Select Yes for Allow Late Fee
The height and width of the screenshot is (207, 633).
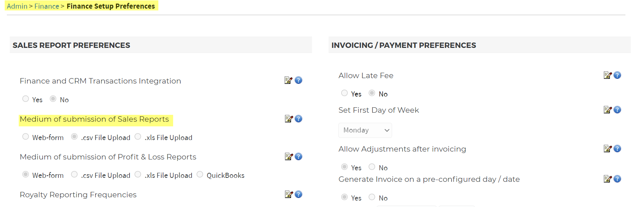[344, 93]
